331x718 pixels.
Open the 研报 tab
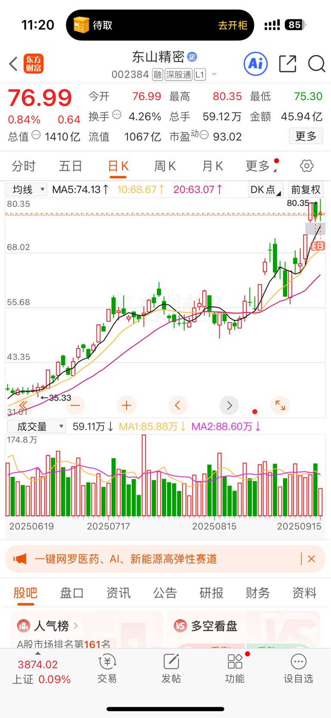tap(211, 593)
